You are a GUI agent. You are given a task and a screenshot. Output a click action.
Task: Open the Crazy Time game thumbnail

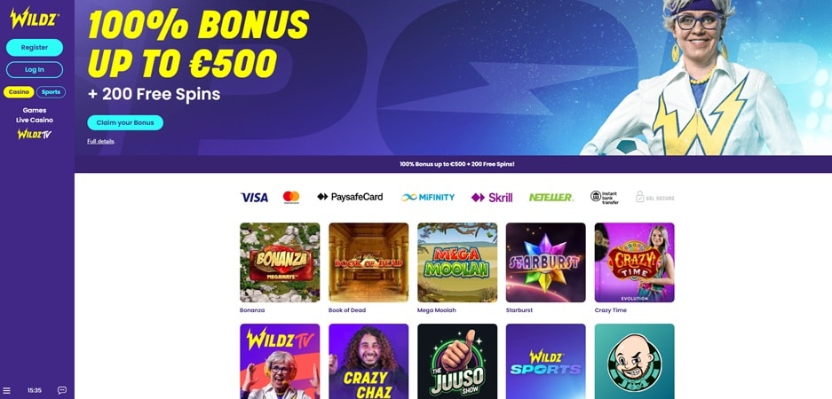coord(634,262)
